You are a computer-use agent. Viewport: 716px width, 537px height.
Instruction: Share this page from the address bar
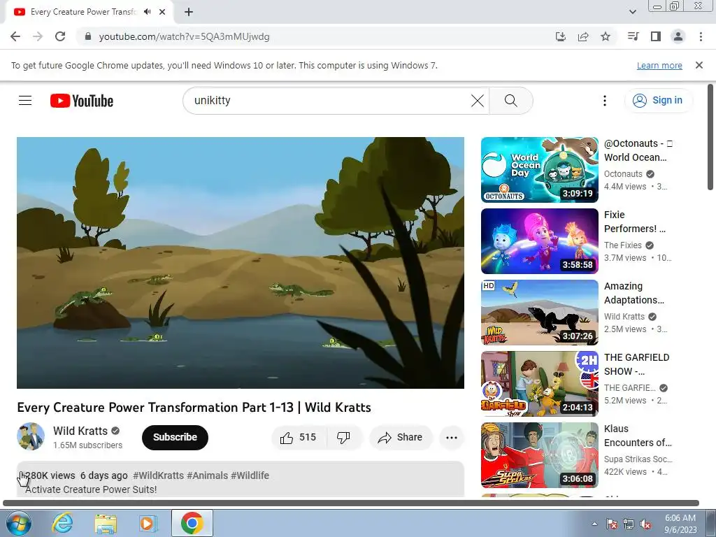pos(583,36)
